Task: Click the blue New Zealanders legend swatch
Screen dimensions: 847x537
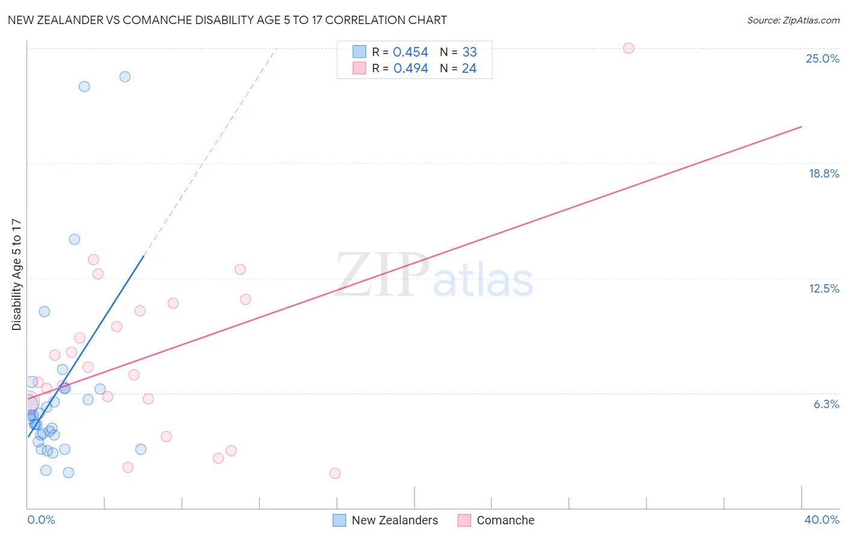Action: tap(339, 520)
